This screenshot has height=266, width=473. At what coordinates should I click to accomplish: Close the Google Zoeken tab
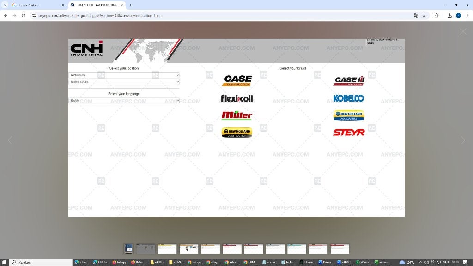(x=63, y=5)
